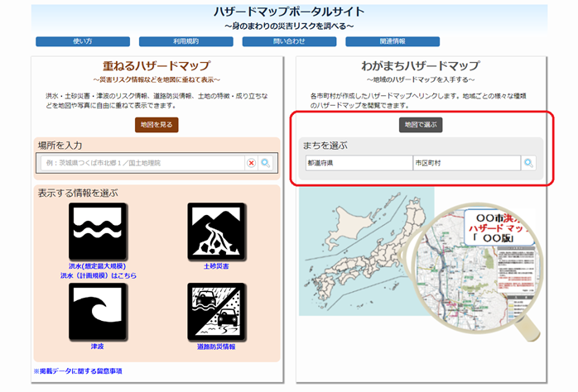Search town using まちを選ぶ magnifier icon
Image resolution: width=578 pixels, height=392 pixels.
click(528, 163)
